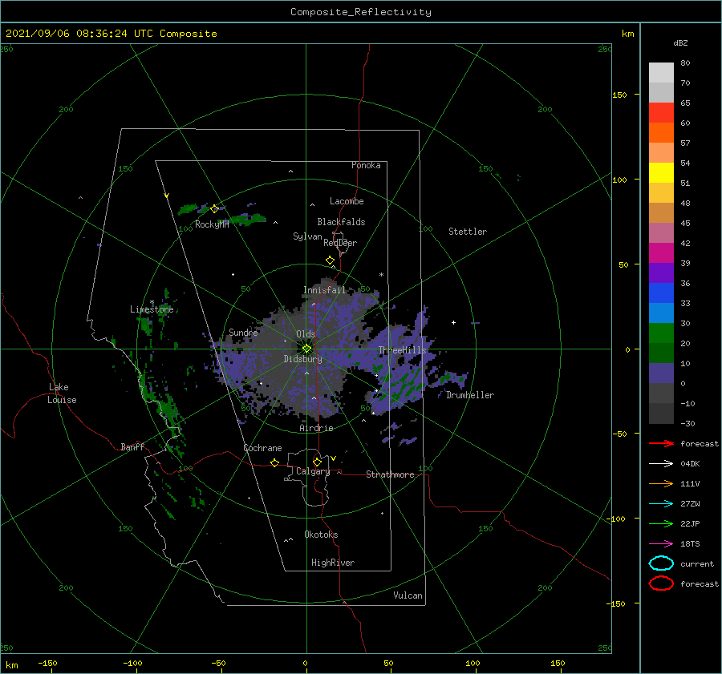Click the green 22JP arrow legend icon
This screenshot has height=674, width=722.
[661, 523]
